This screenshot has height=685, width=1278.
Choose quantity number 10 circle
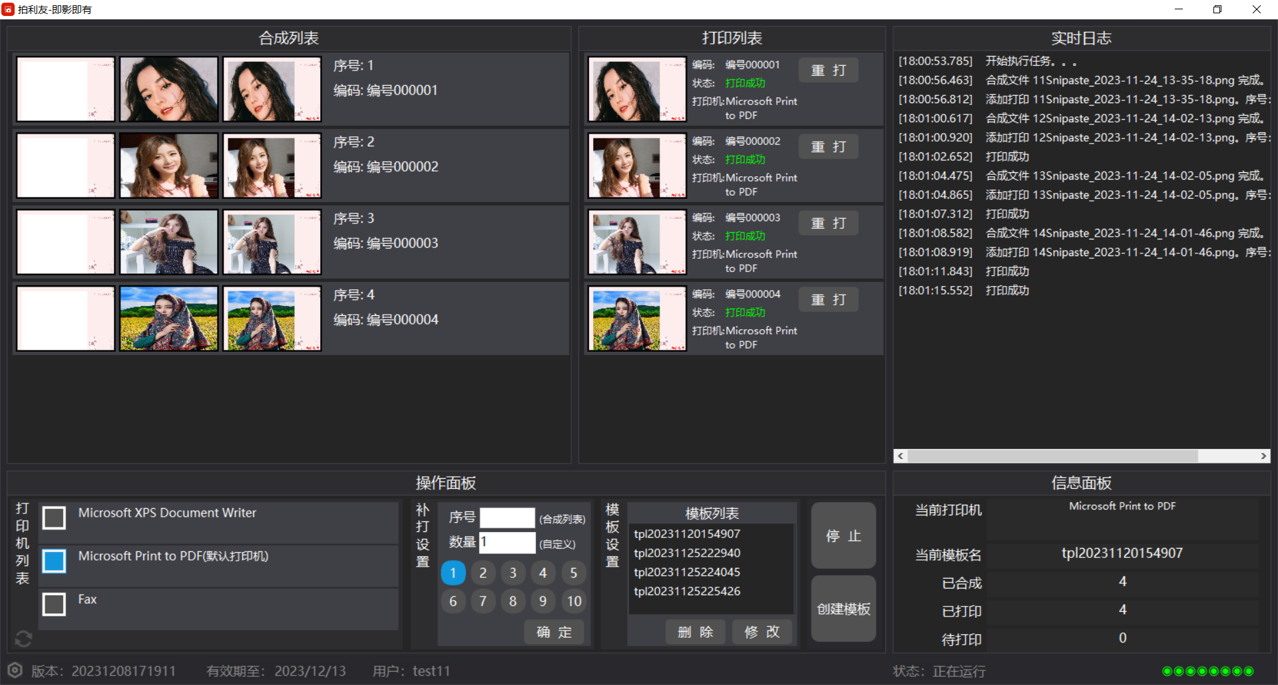pos(574,601)
